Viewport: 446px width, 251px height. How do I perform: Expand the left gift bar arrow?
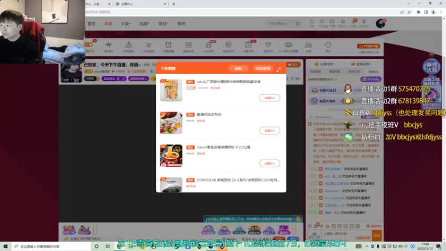tap(95, 229)
